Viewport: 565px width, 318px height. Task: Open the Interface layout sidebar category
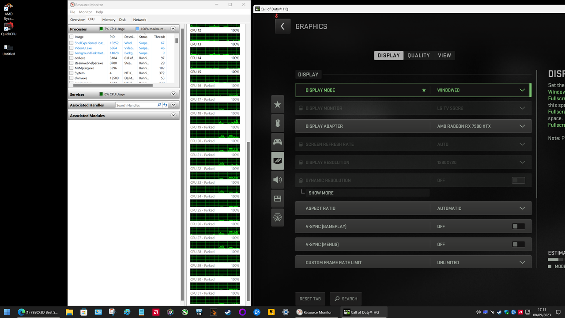point(278,199)
